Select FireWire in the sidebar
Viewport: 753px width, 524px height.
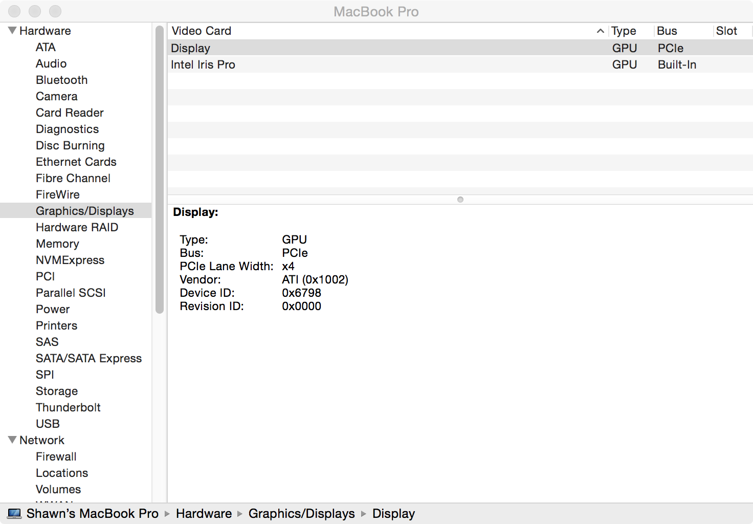(58, 194)
